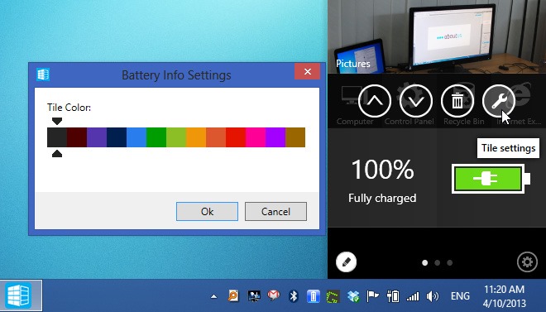Image resolution: width=546 pixels, height=312 pixels.
Task: Select the green tile color swatch
Action: pyautogui.click(x=156, y=137)
